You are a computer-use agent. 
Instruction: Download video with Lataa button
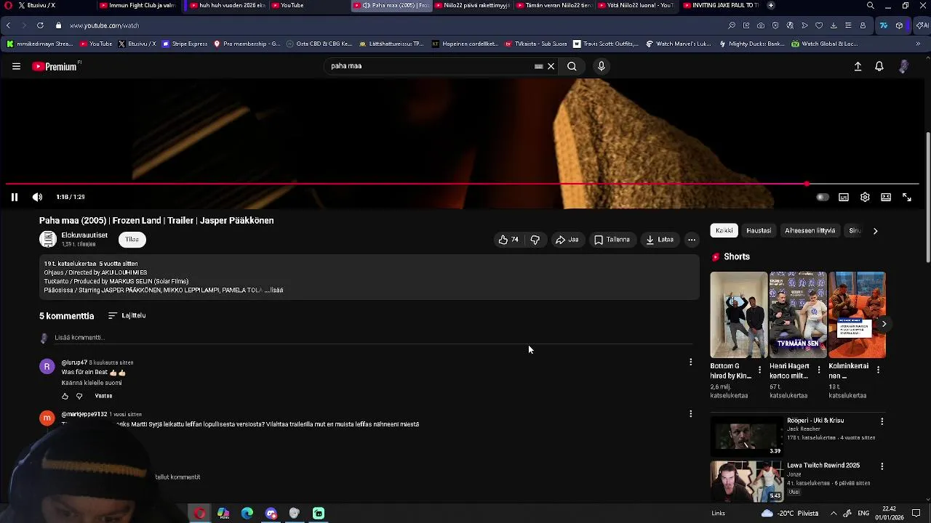pyautogui.click(x=660, y=240)
